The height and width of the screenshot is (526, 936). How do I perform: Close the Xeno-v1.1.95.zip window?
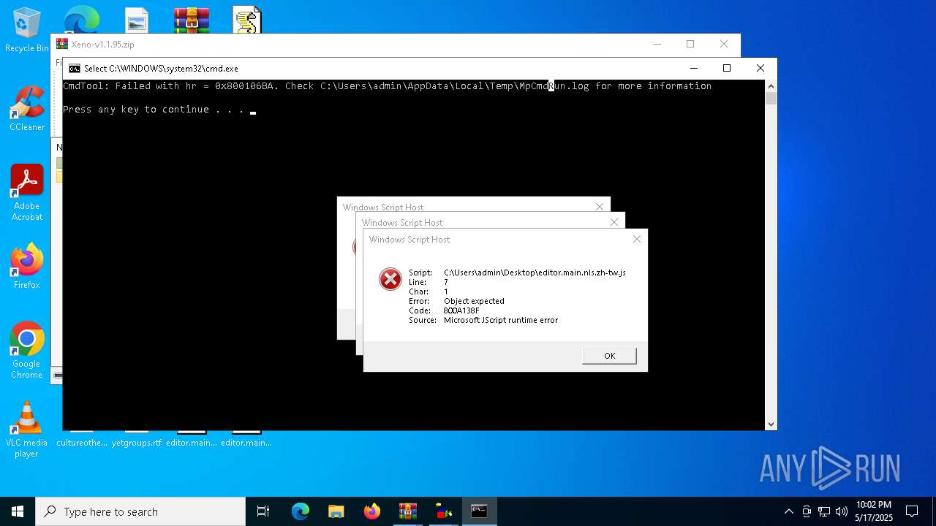[724, 44]
